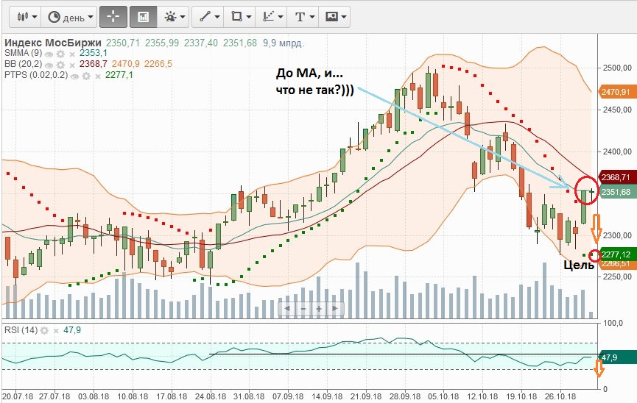Remove the RSI (14) indicator
This screenshot has width=637, height=403.
(x=56, y=331)
